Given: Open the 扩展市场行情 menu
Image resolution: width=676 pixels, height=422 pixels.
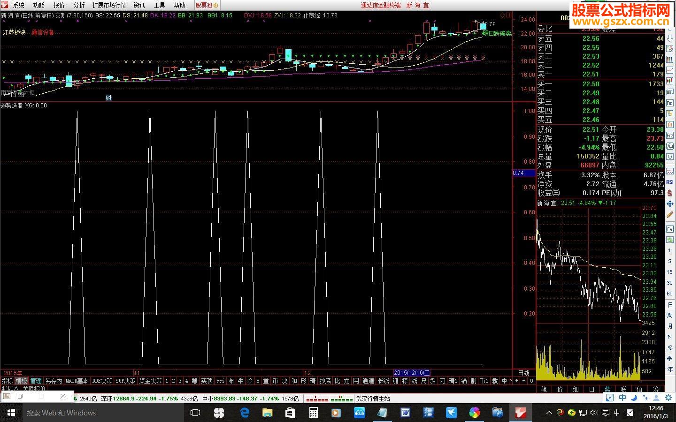Looking at the screenshot, I should (109, 5).
